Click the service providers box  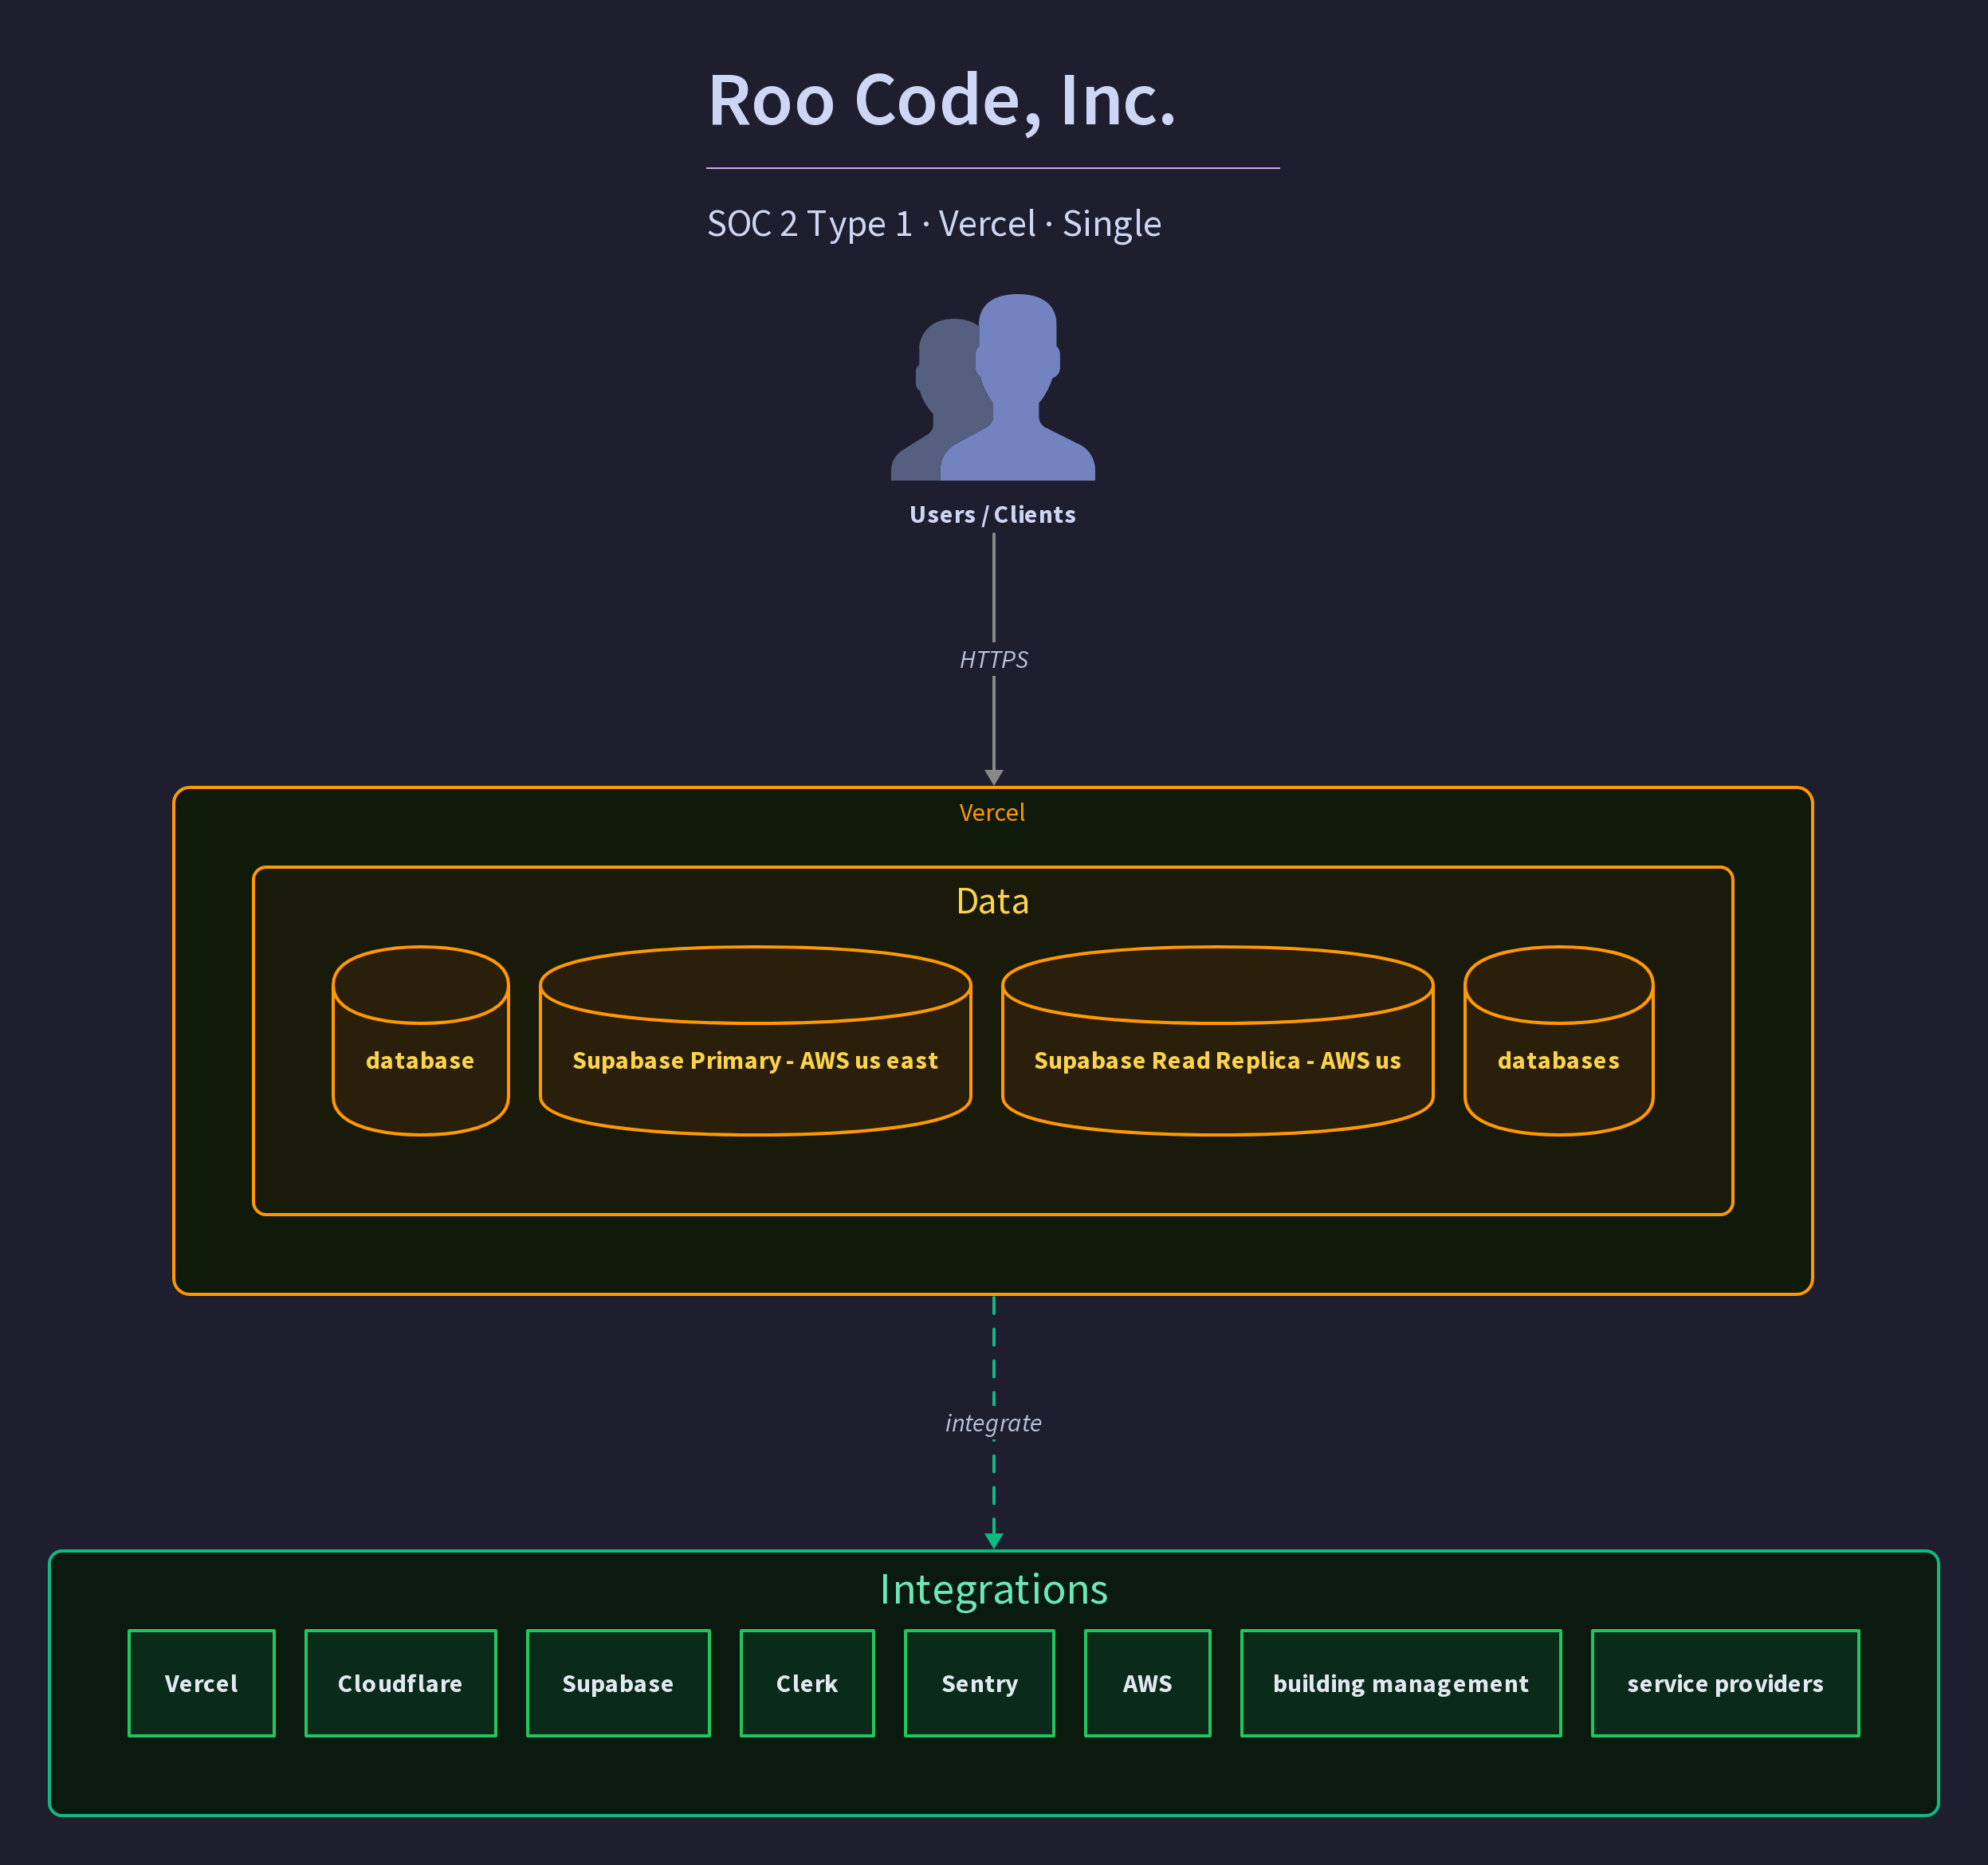(1725, 1683)
